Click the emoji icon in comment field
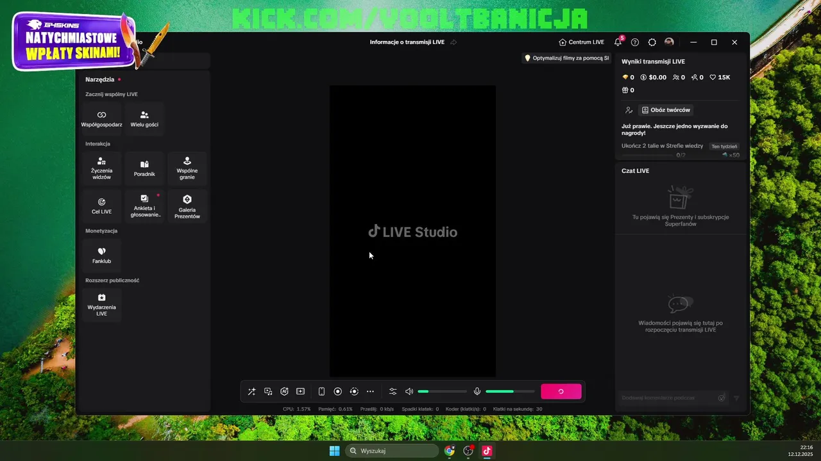 722,398
